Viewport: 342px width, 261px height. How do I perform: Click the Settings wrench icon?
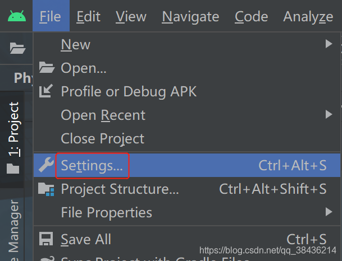point(47,165)
